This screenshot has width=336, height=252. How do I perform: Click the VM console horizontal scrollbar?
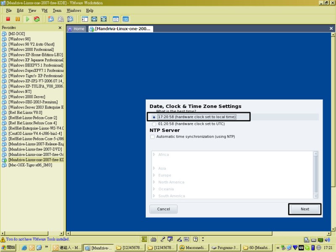tap(199, 233)
